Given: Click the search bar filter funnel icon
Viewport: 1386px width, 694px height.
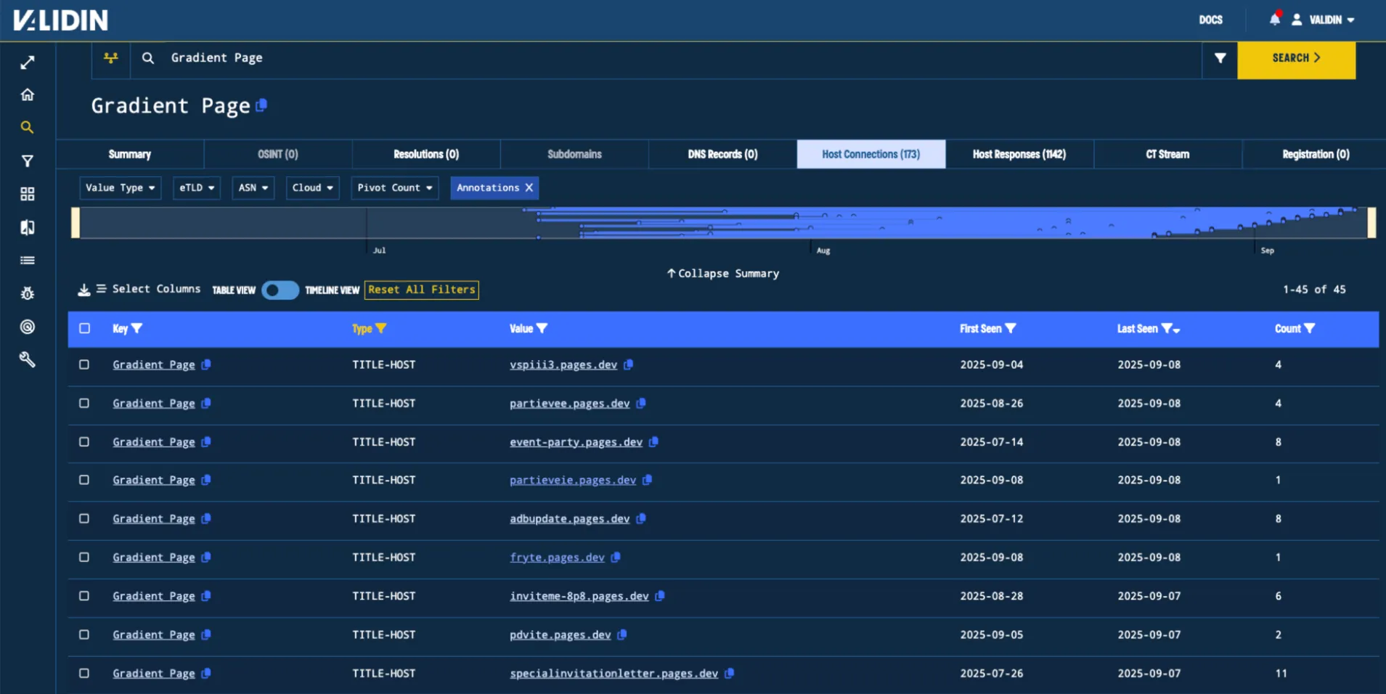Looking at the screenshot, I should tap(1220, 58).
